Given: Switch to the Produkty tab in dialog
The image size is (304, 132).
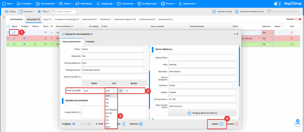Looking at the screenshot, I should click(x=90, y=42).
